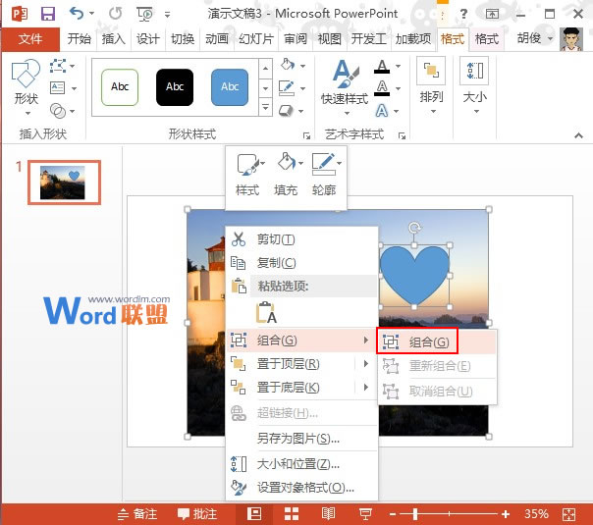
Task: Click the Merge Shapes icon
Action: coord(58,111)
